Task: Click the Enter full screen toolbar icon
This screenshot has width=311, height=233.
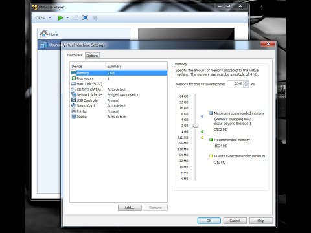Action: click(x=85, y=17)
